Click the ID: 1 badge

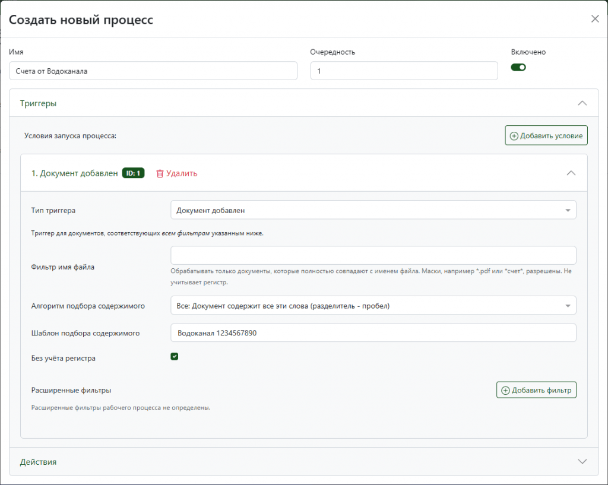pos(133,173)
